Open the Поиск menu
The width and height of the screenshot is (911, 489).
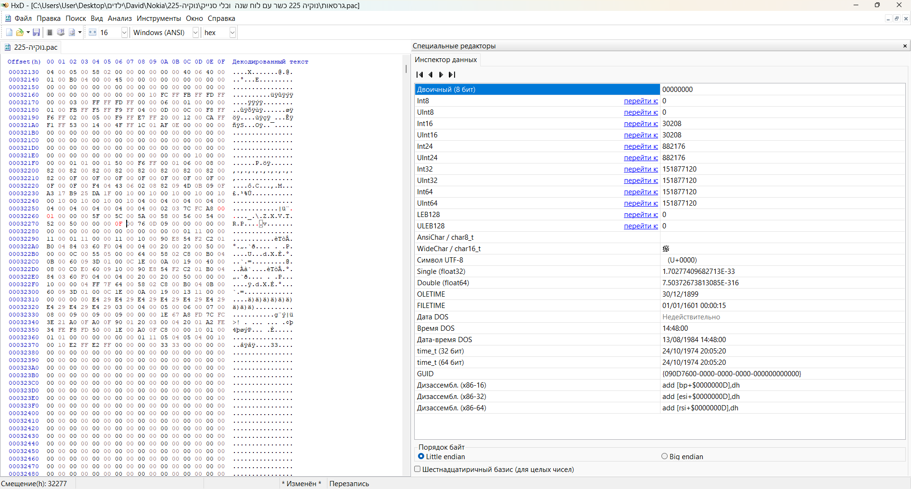[76, 18]
